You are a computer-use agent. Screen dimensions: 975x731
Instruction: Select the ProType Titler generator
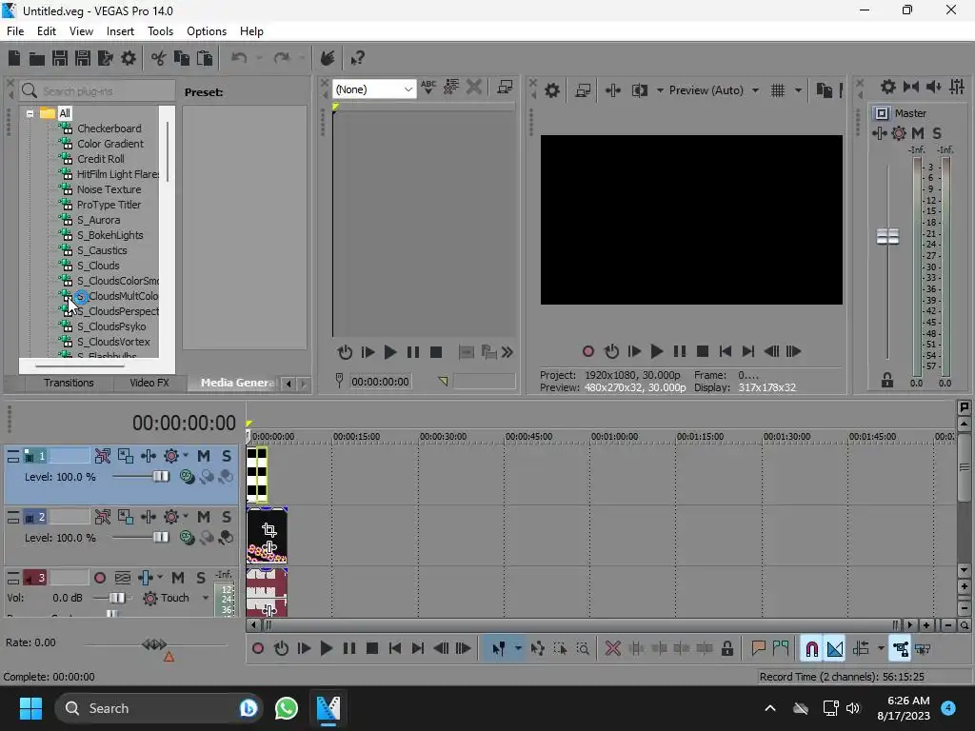click(x=109, y=206)
